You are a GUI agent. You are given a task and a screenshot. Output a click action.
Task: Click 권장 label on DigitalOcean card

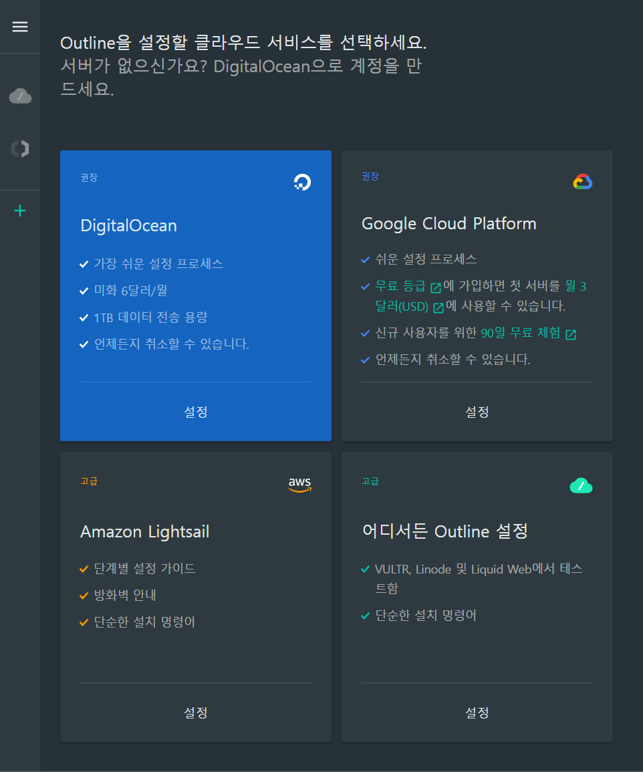pos(89,178)
